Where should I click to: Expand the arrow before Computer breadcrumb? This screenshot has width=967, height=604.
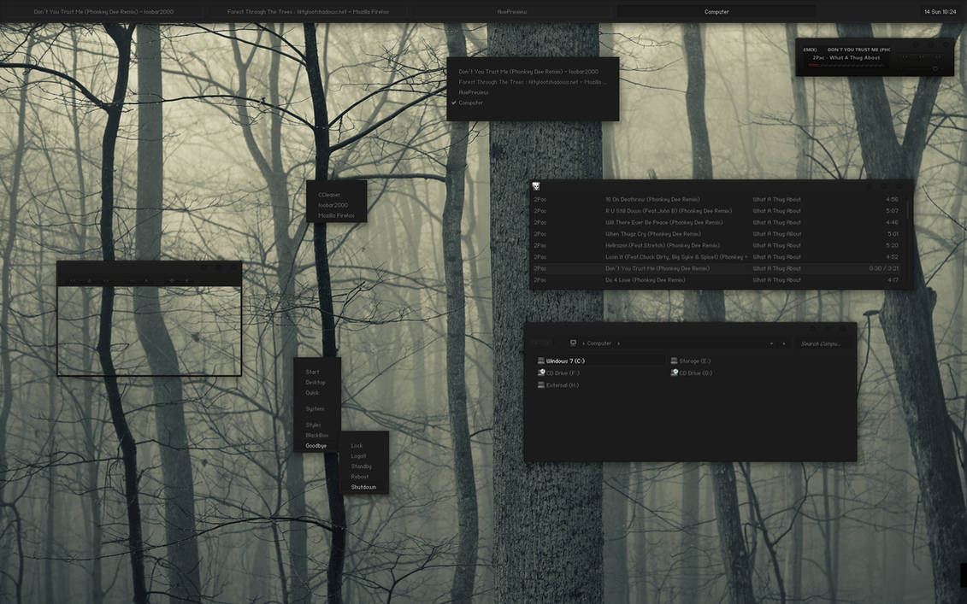583,343
